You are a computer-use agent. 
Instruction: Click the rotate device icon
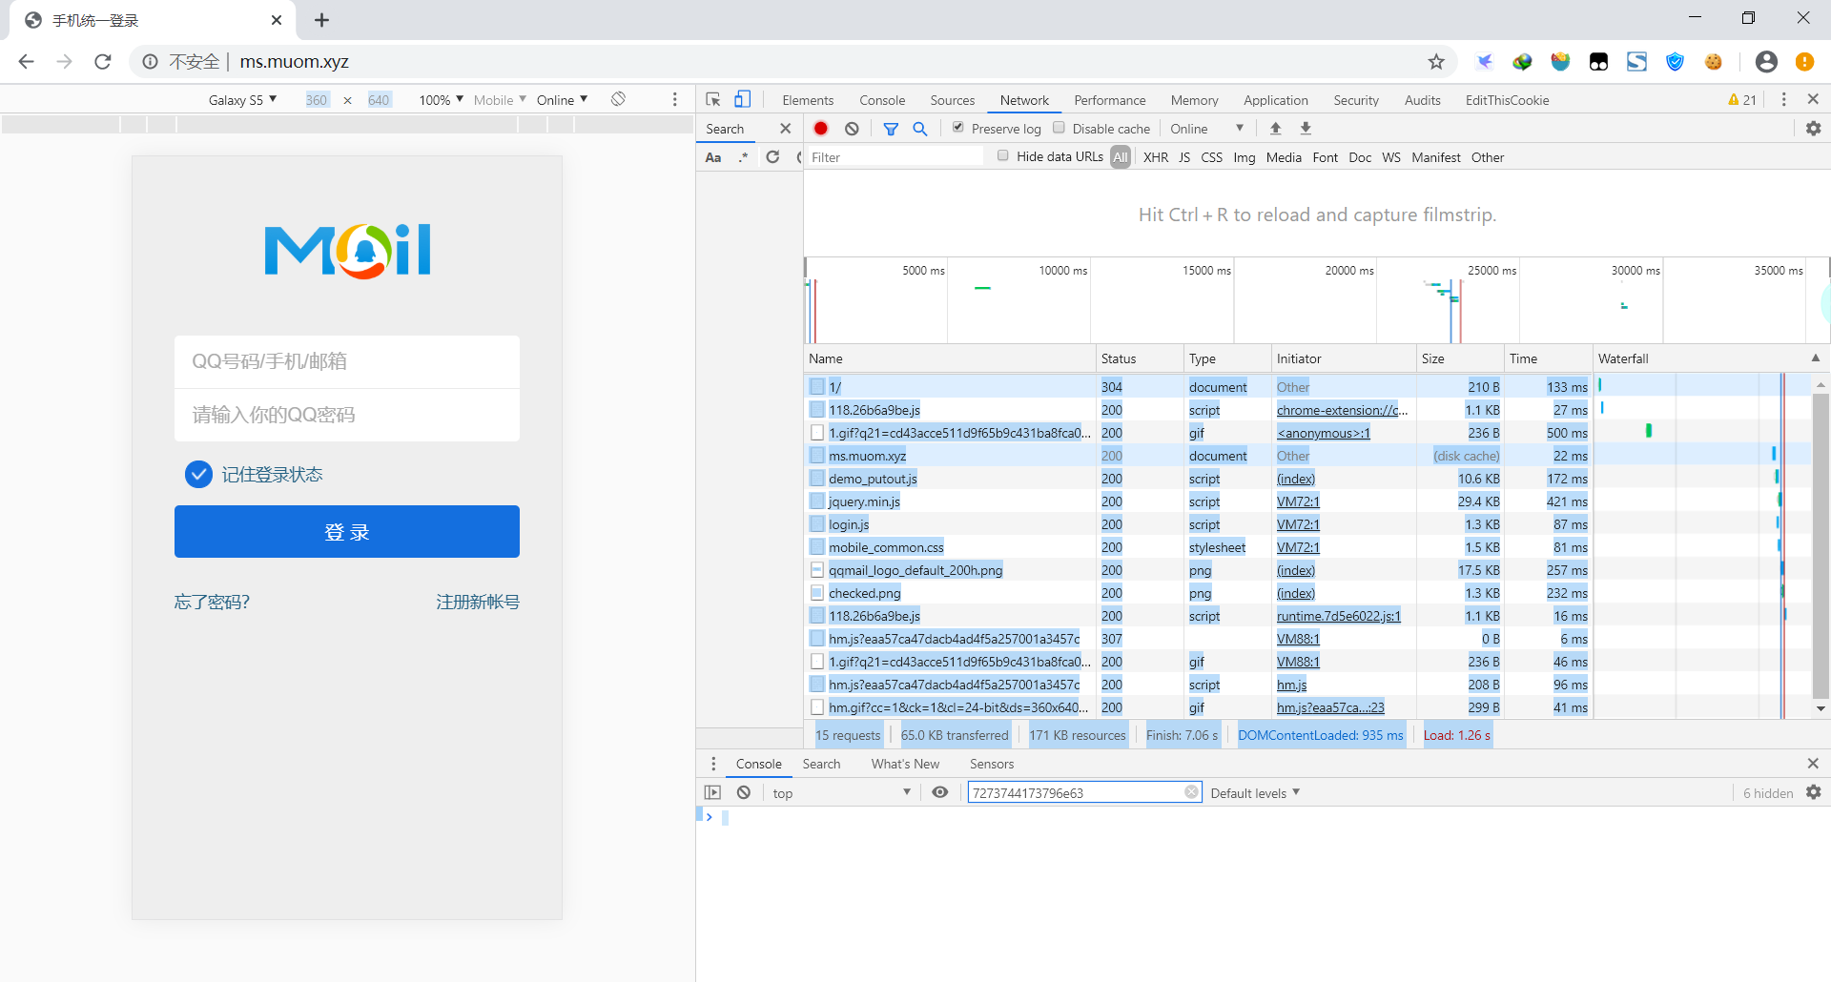618,99
